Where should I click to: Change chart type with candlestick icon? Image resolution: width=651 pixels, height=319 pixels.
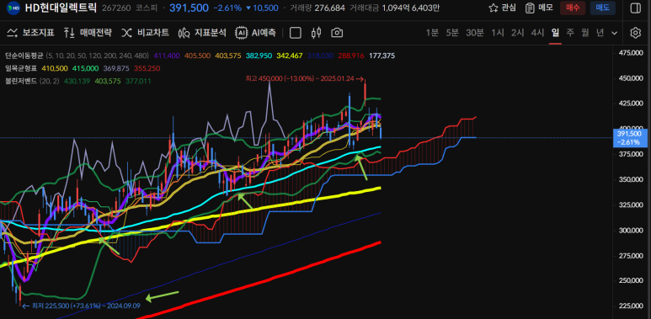317,33
